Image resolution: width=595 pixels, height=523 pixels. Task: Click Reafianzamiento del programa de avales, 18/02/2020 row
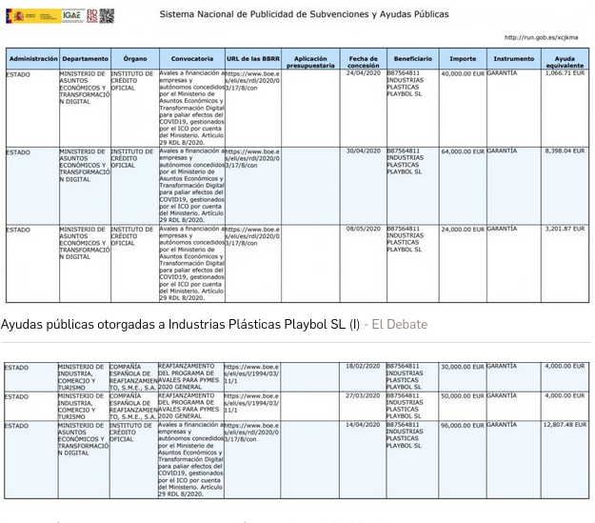coord(188,377)
